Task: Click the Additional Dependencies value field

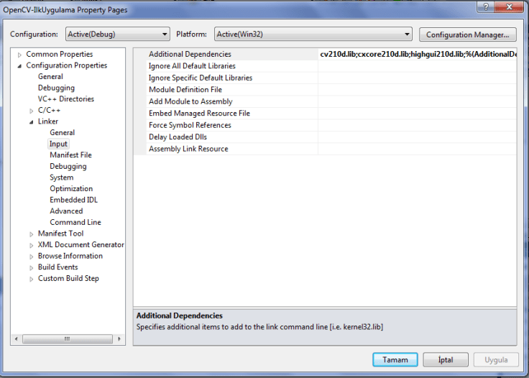Action: tap(417, 55)
